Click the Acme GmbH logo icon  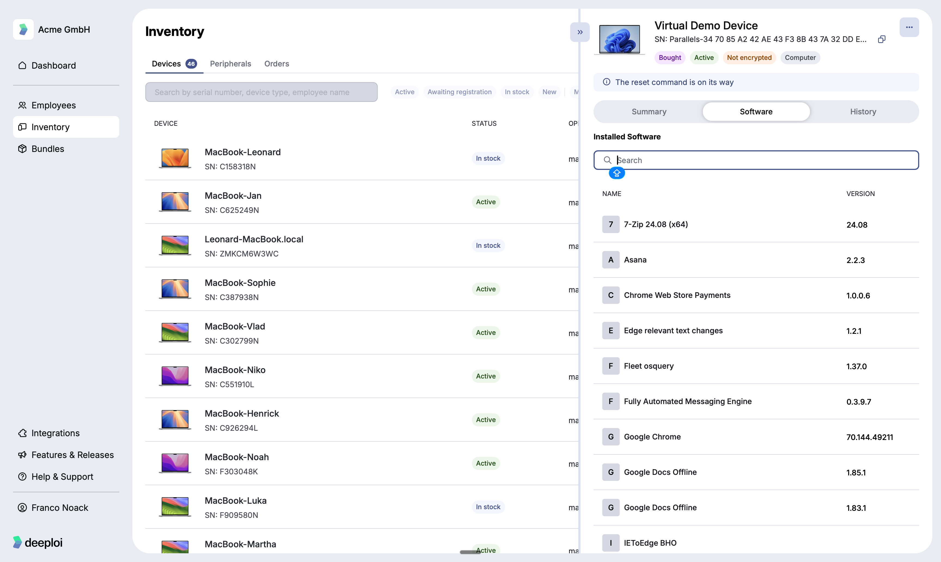click(x=23, y=29)
